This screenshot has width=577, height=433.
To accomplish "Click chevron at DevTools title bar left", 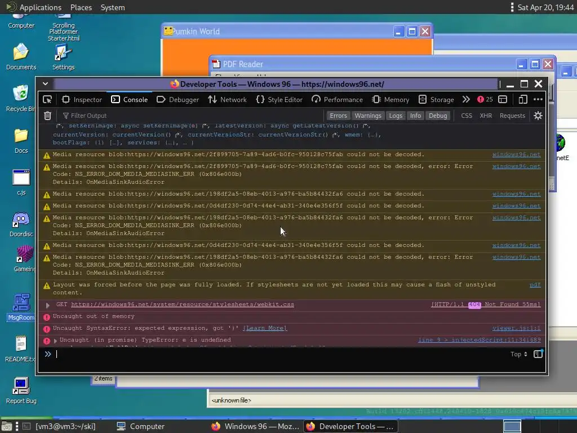I will [45, 83].
